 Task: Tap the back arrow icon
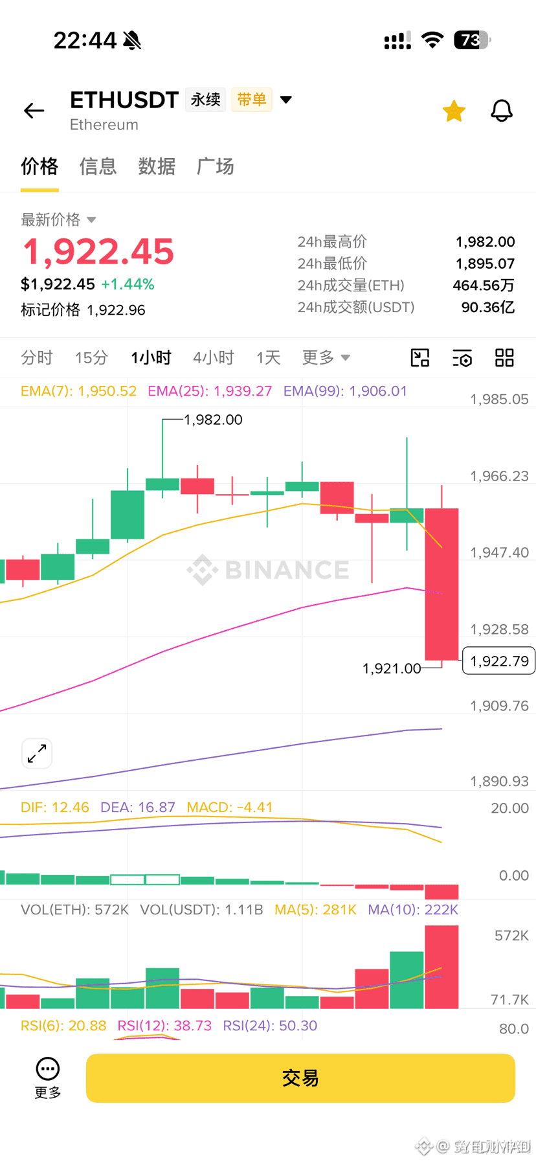coord(34,111)
